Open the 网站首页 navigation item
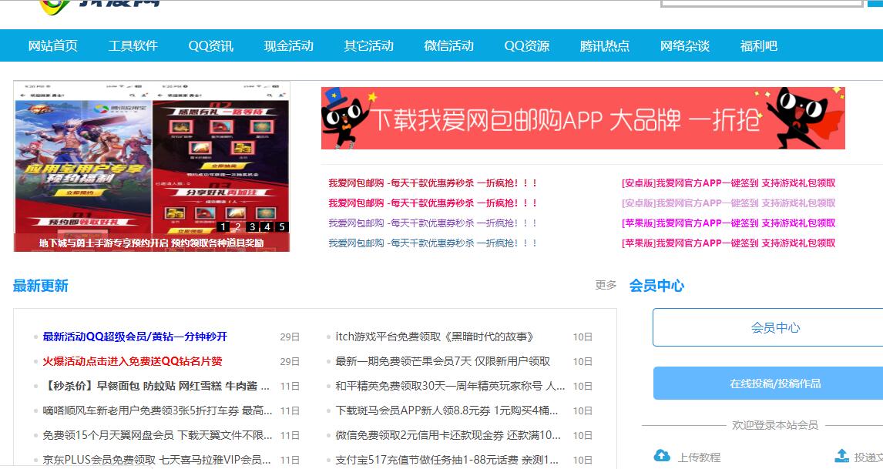 [x=53, y=45]
